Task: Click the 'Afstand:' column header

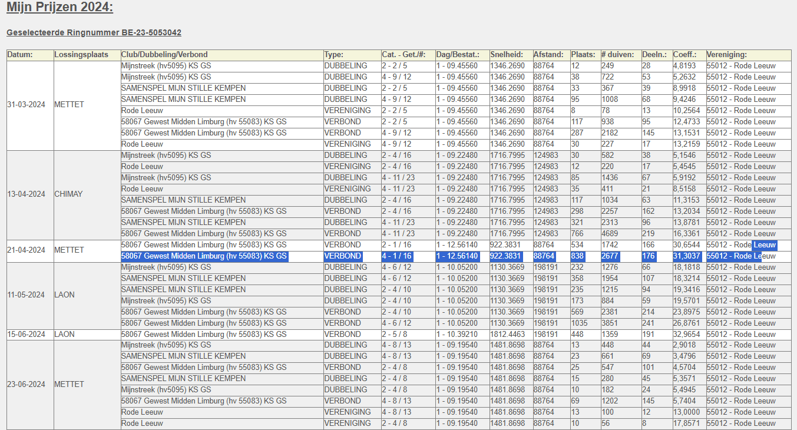Action: click(x=548, y=55)
